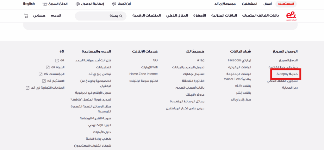Open #Tag link

pos(201,60)
